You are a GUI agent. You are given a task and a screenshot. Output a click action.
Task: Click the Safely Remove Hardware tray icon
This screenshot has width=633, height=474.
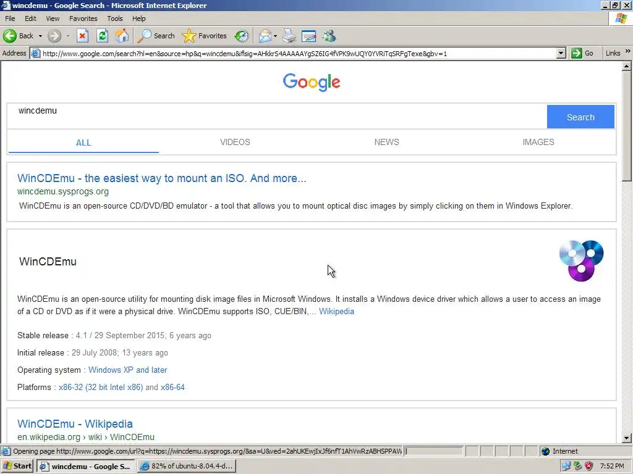click(x=578, y=467)
